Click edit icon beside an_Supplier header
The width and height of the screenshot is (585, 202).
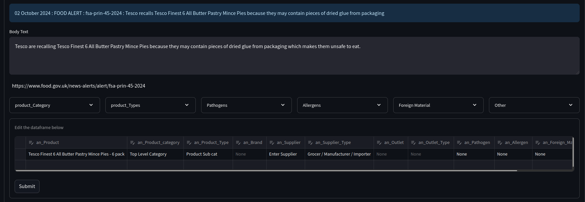coord(272,143)
